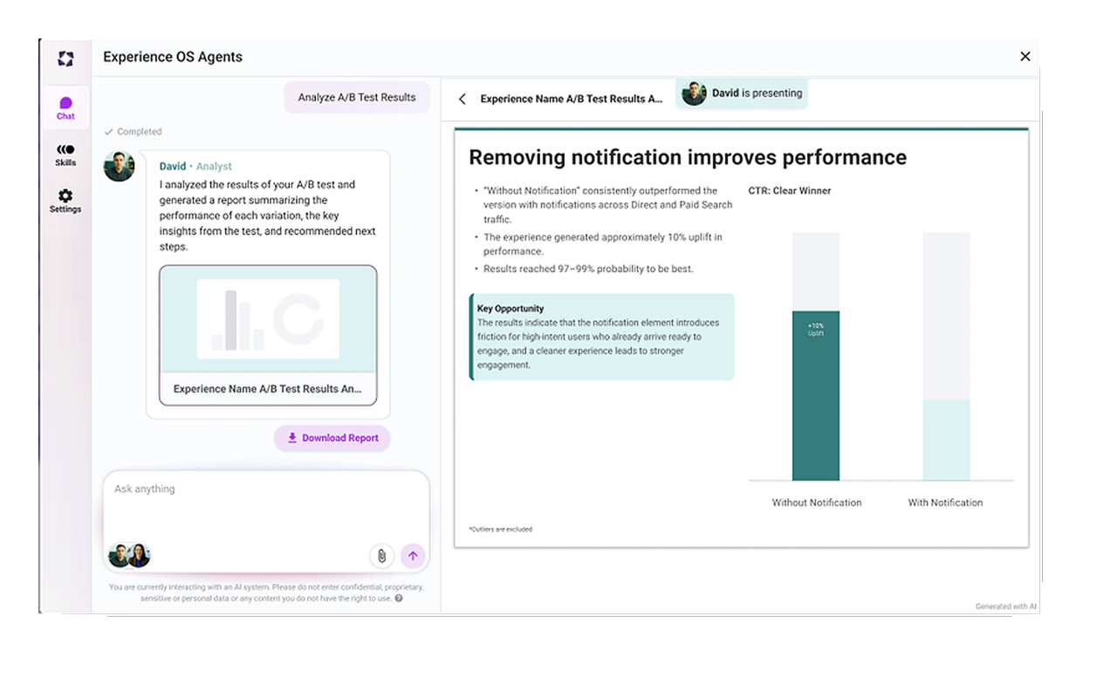Open the A/B Test Results report card
Viewport: 1117px width, 691px height.
coord(268,336)
